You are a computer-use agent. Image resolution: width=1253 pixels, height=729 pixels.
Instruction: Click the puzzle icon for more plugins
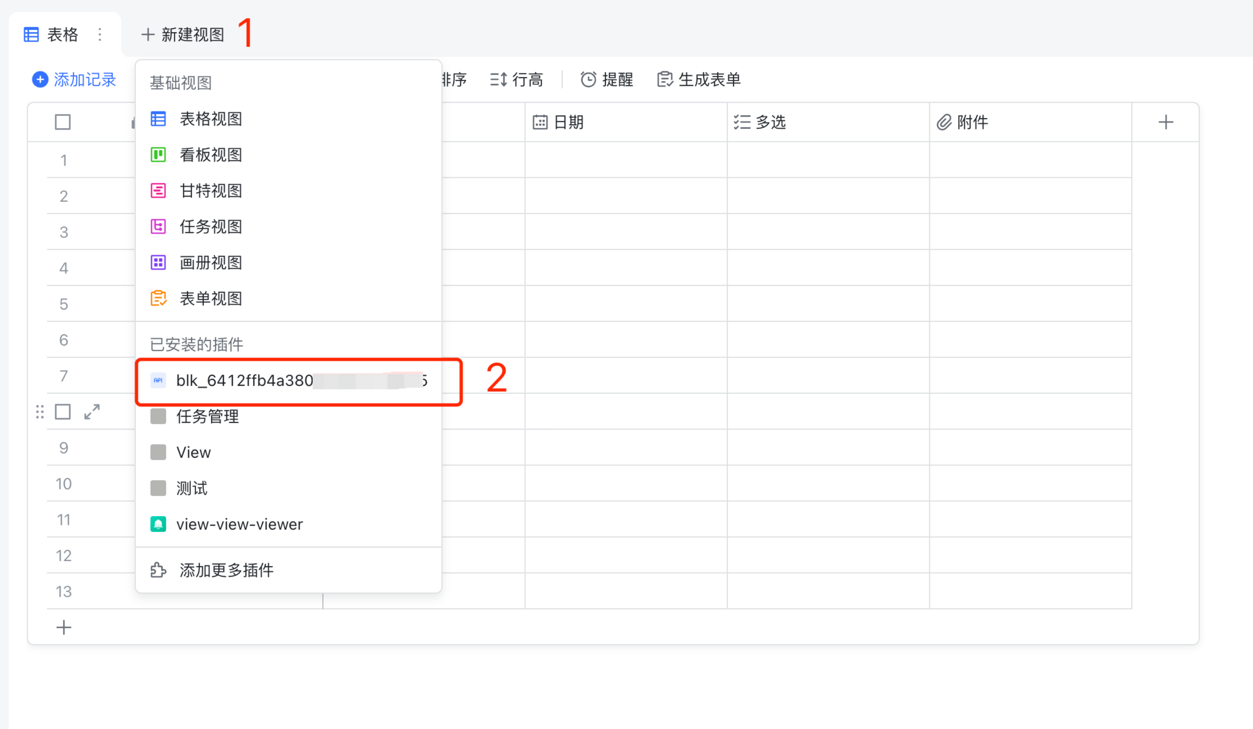(x=158, y=570)
